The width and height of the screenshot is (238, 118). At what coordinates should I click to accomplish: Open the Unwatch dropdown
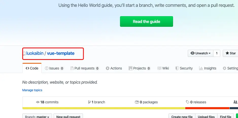point(200,53)
